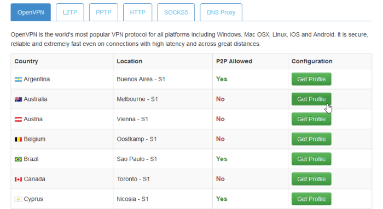Click the Yes value in Argentina row
This screenshot has height=209, width=383.
(x=222, y=79)
